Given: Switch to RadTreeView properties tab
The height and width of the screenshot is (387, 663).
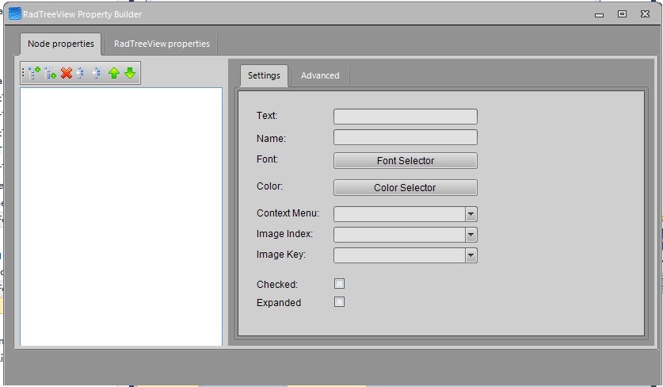Looking at the screenshot, I should pyautogui.click(x=162, y=44).
